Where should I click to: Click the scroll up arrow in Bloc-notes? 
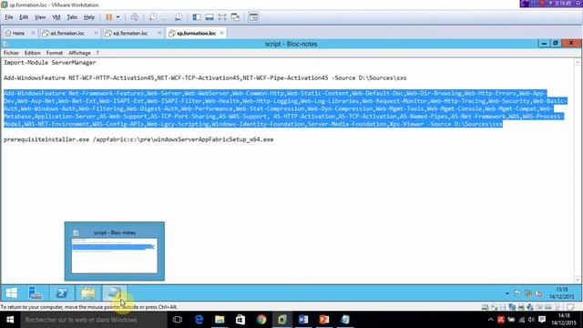(578, 62)
